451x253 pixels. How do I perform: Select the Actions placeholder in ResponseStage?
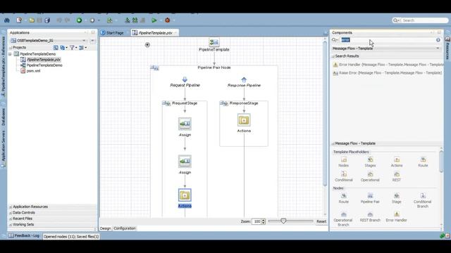tap(244, 120)
